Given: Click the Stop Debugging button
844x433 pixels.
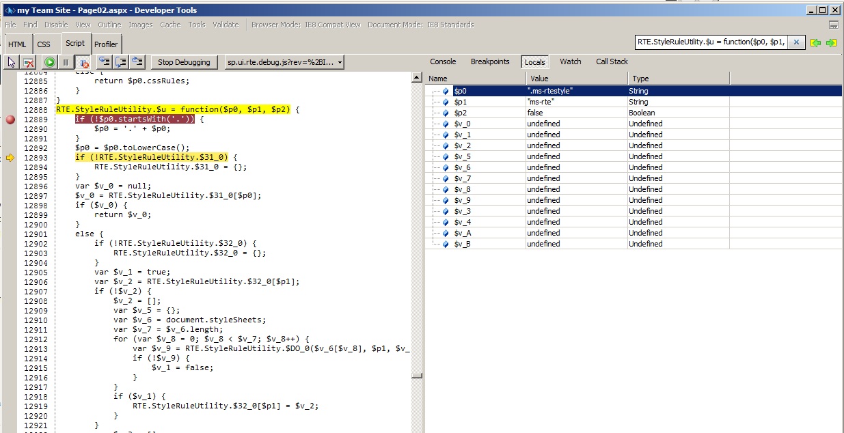Looking at the screenshot, I should (x=182, y=61).
